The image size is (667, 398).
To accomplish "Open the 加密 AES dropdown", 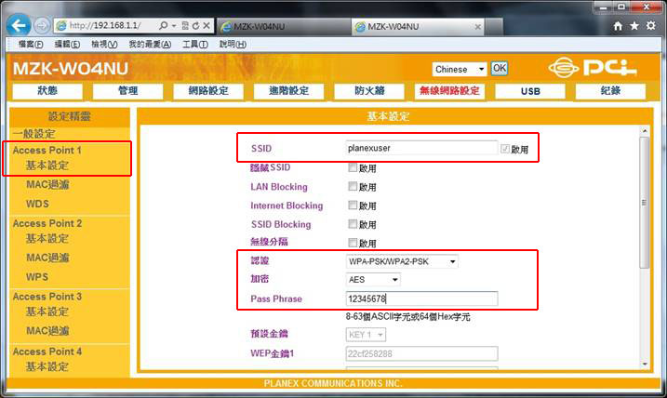I will coord(373,279).
